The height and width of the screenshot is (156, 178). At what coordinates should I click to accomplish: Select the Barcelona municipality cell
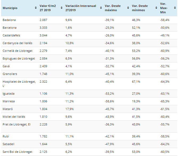[10, 28]
